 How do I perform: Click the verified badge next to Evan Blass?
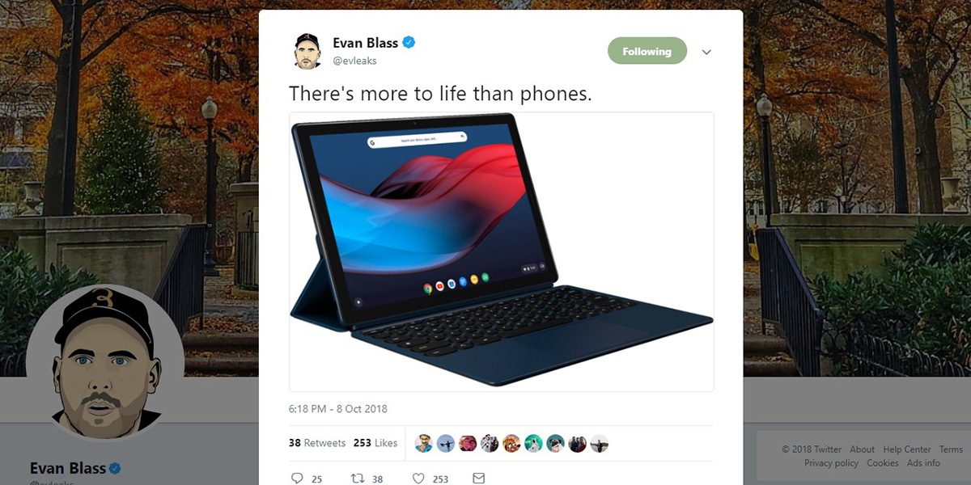coord(409,43)
